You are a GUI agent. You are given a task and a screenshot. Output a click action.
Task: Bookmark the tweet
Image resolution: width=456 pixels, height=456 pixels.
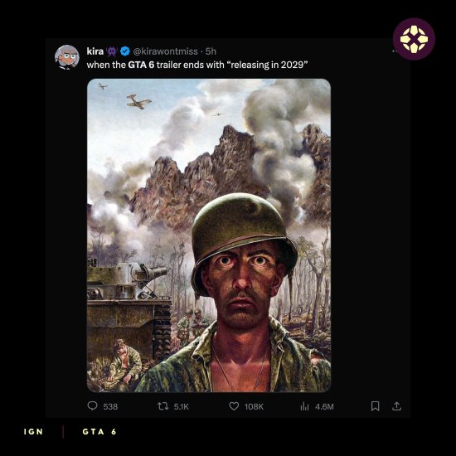click(375, 406)
